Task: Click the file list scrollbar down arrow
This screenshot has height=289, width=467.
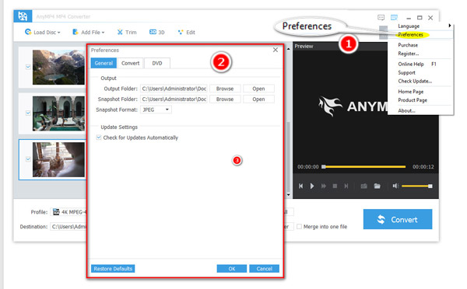Action: tap(288, 195)
